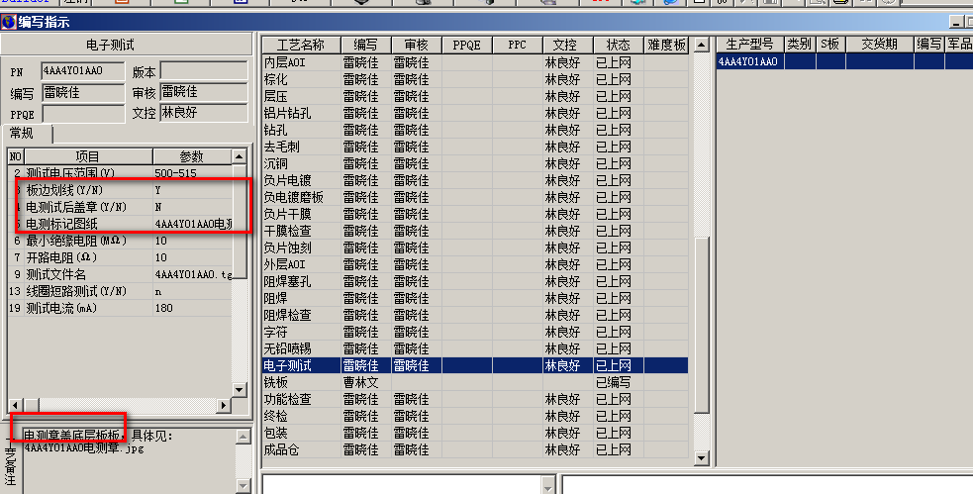Select the 包装 process row

coord(475,433)
